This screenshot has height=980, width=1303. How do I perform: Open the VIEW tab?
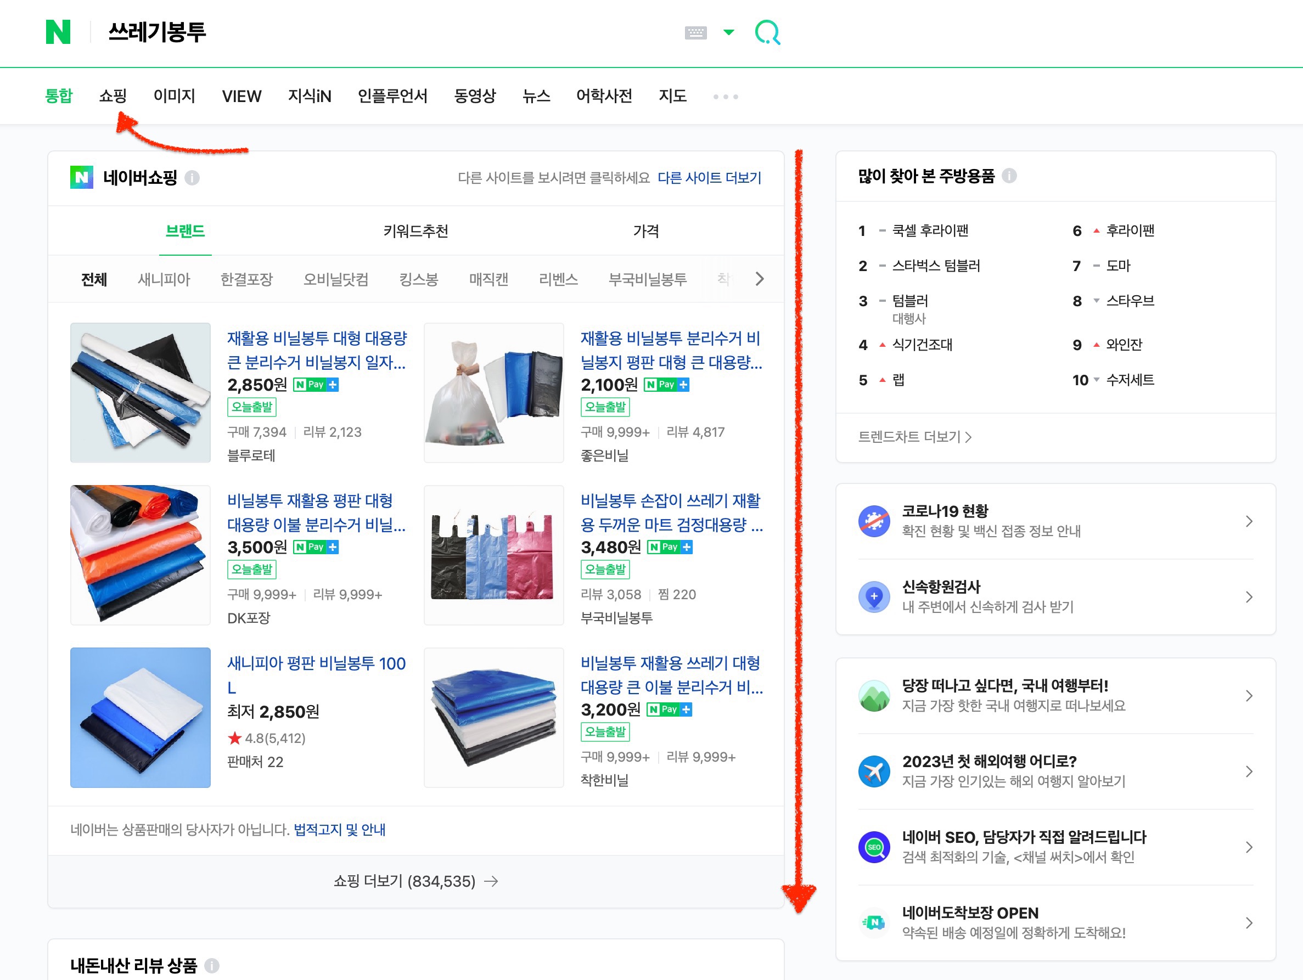(x=241, y=96)
